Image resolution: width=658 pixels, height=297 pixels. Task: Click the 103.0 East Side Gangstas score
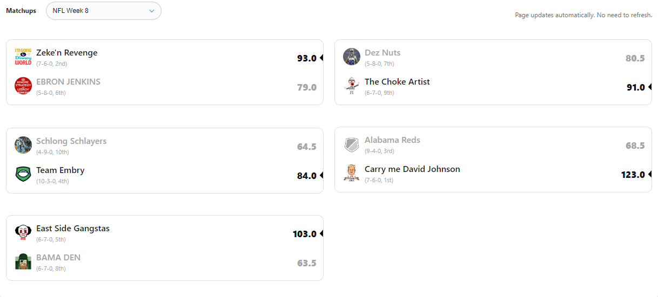(304, 234)
